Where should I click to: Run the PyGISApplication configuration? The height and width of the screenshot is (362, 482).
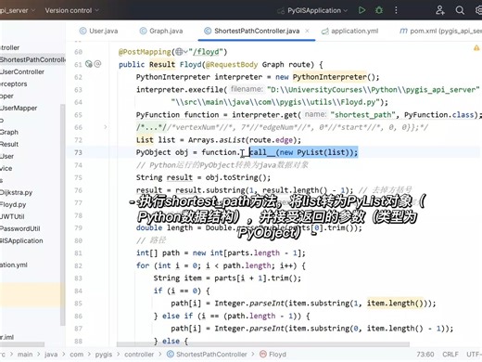[361, 10]
